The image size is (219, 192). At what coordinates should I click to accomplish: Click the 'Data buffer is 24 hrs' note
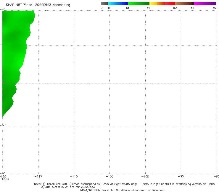coord(68,187)
